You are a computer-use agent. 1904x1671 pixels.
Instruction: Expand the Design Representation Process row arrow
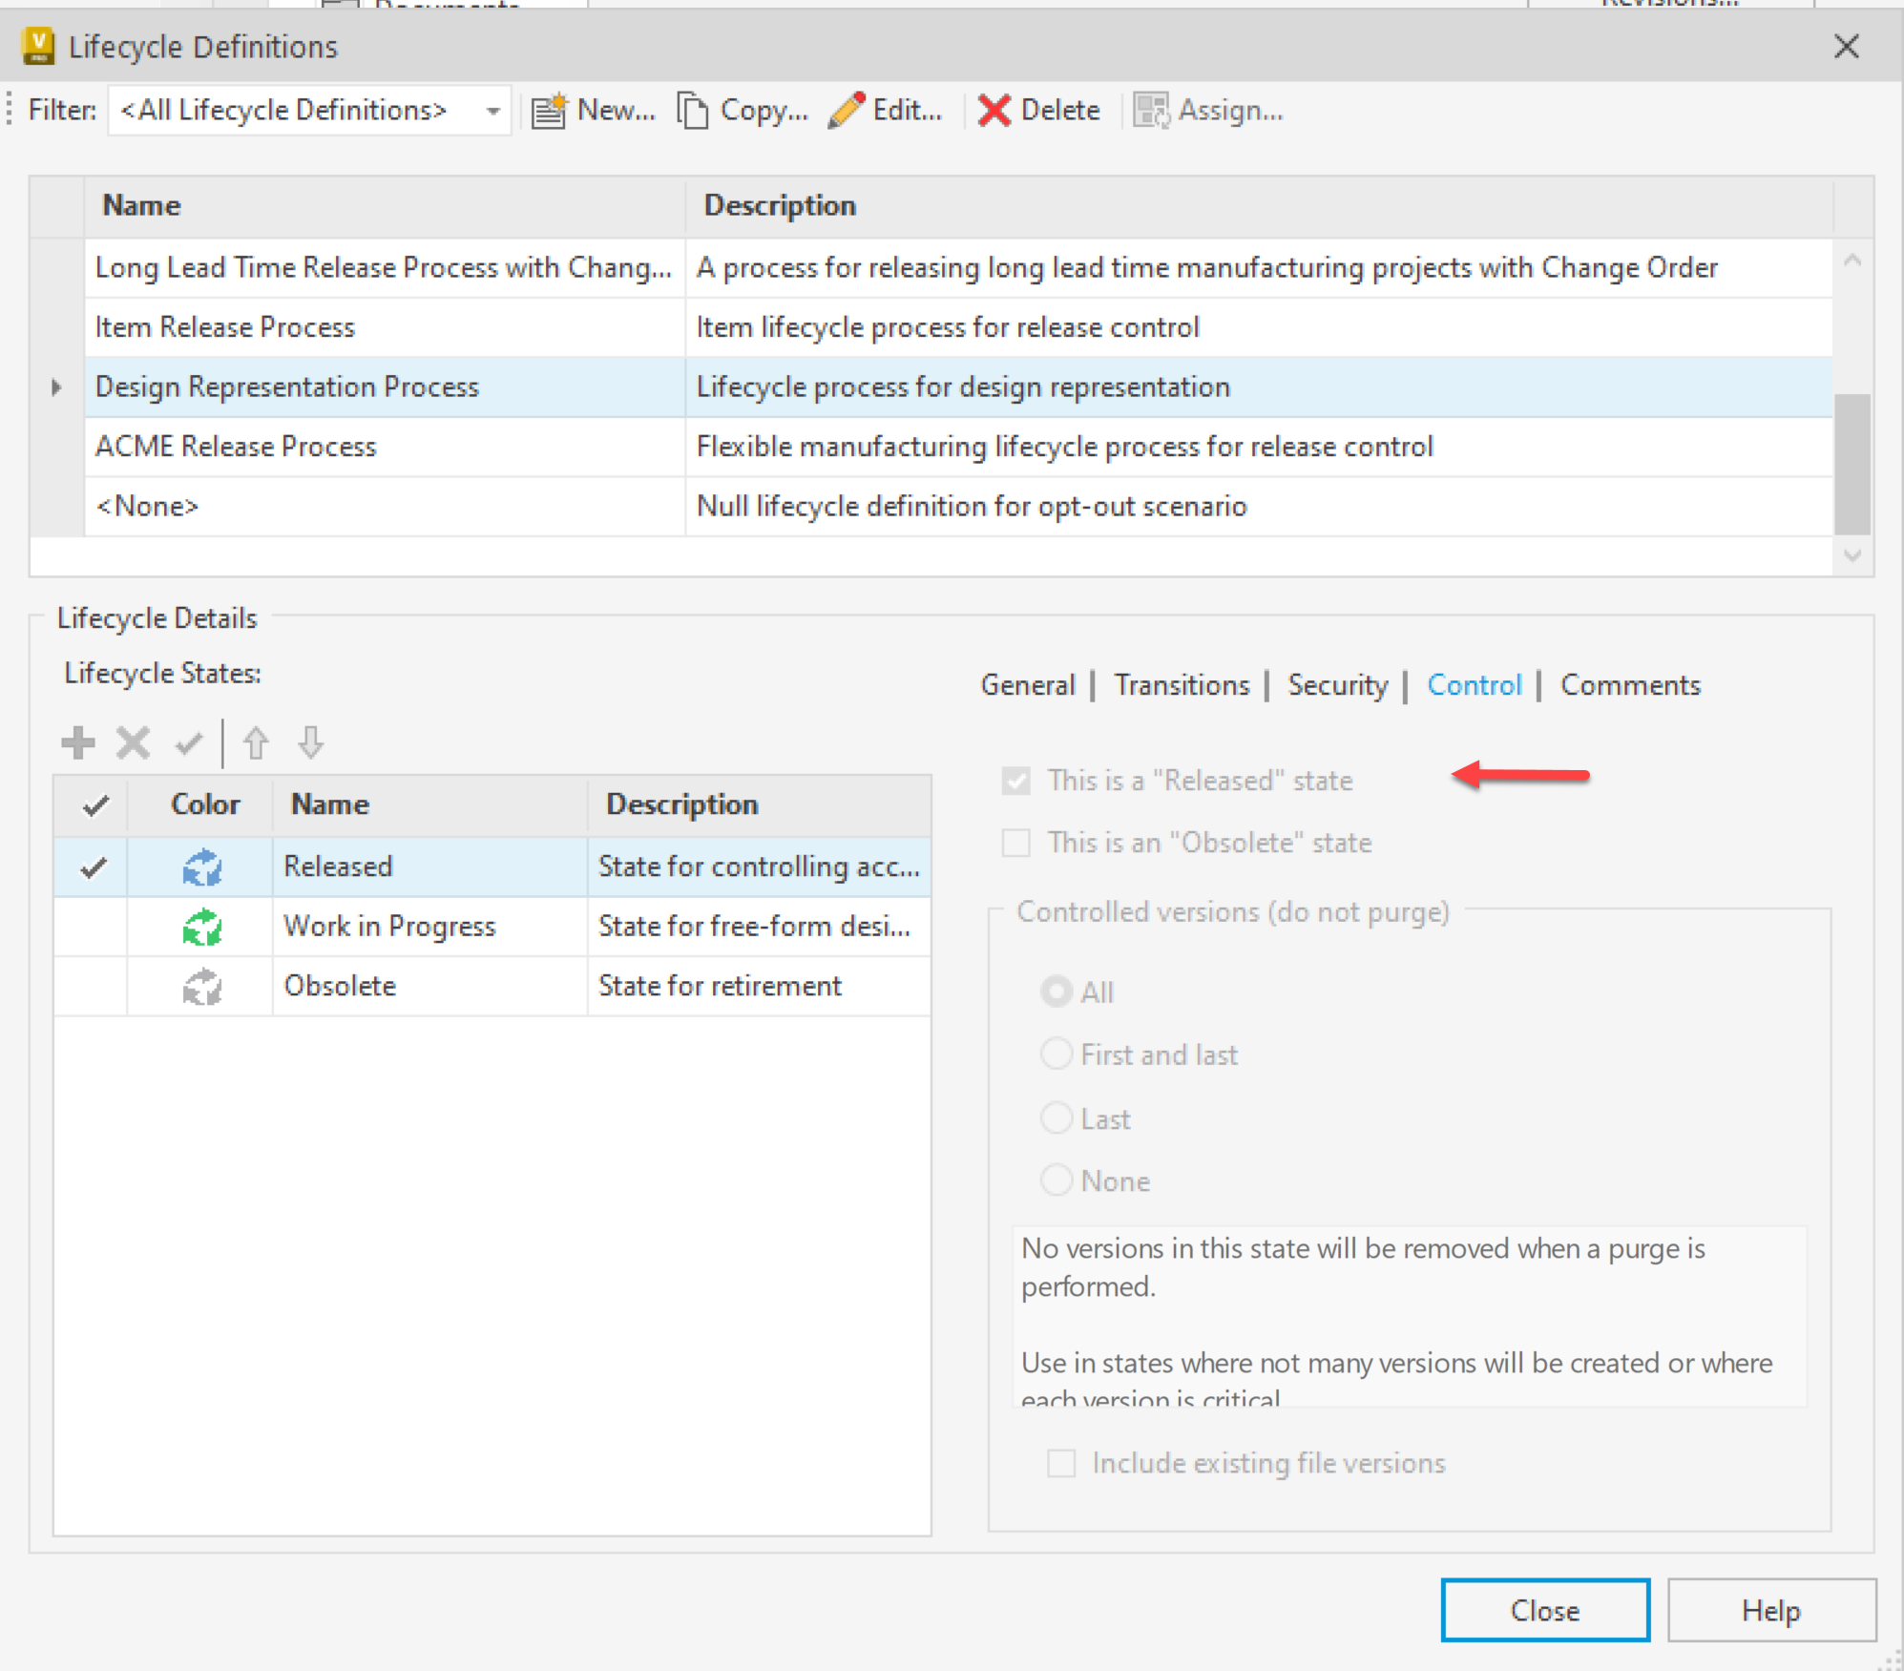pyautogui.click(x=56, y=387)
